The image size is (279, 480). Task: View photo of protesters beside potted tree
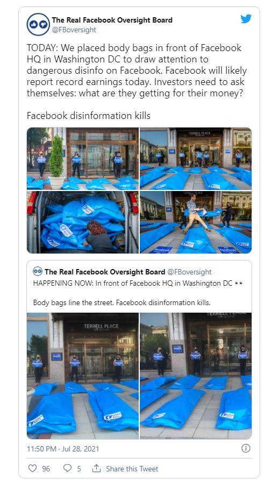click(83, 159)
